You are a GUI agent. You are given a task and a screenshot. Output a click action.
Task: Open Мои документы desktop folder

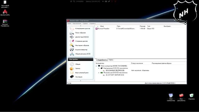coord(181,97)
